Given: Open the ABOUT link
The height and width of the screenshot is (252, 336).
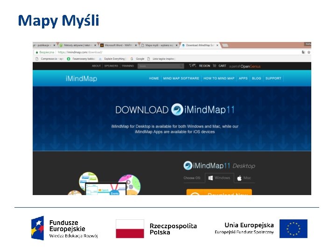Looking at the screenshot, I should click(x=96, y=66).
